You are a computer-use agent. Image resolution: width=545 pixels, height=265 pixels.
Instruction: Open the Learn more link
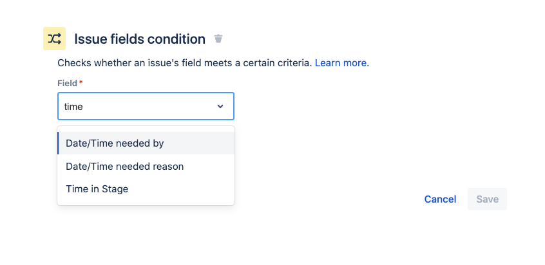(341, 63)
